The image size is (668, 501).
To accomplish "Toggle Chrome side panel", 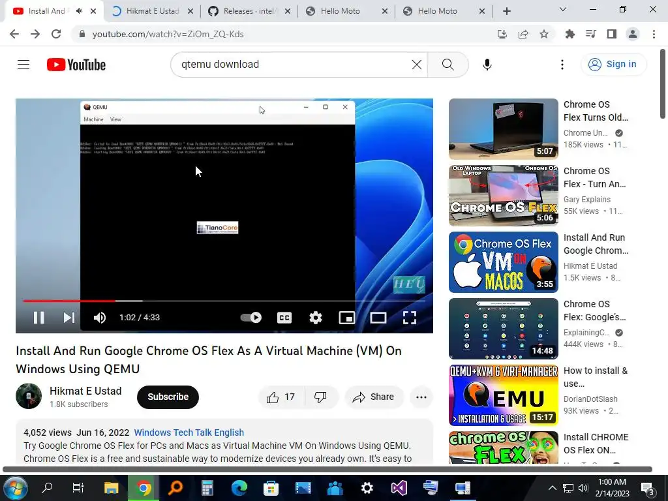I will pos(612,34).
